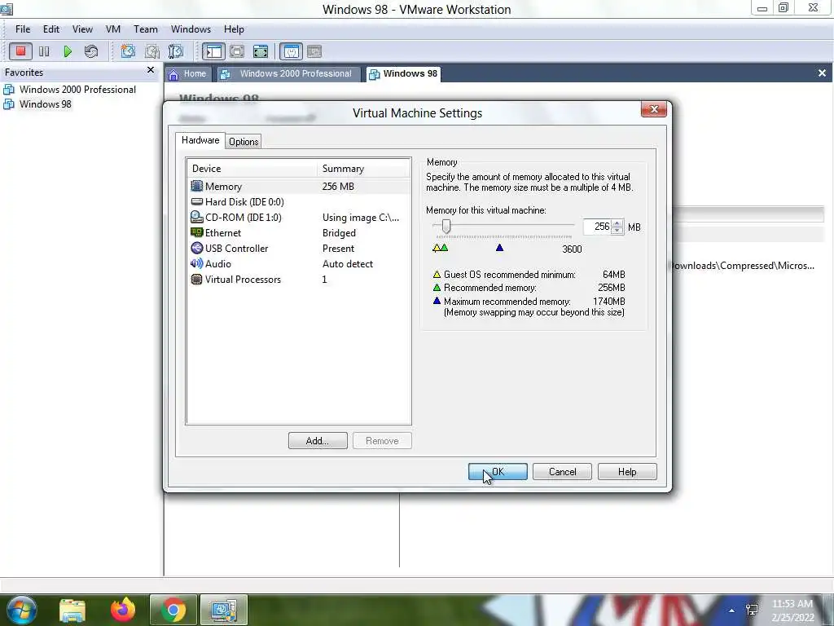Open the File menu

pos(23,29)
